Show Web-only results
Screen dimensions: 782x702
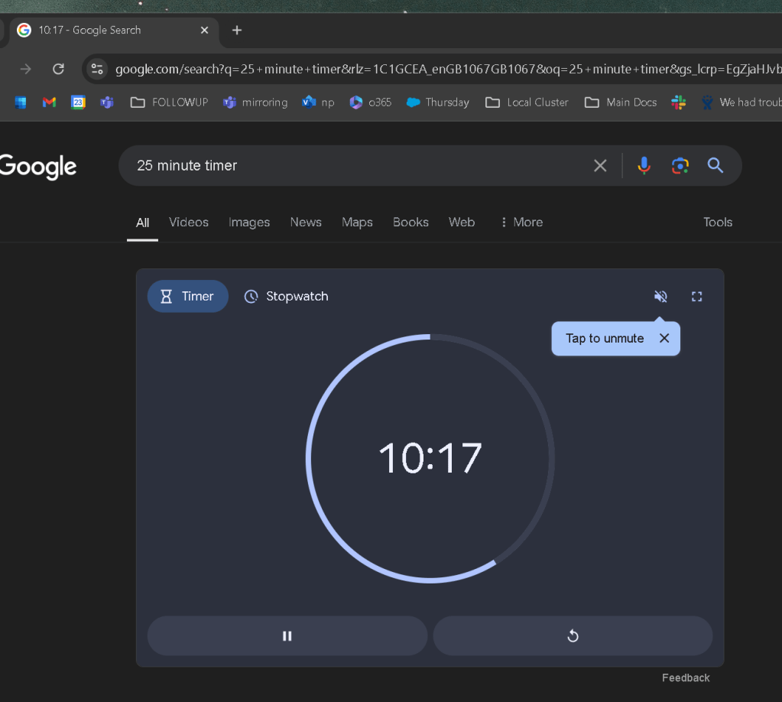[x=461, y=222]
